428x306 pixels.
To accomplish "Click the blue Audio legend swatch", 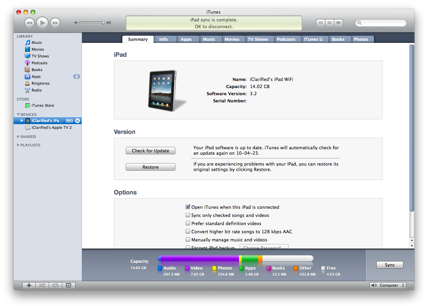I will pyautogui.click(x=160, y=268).
